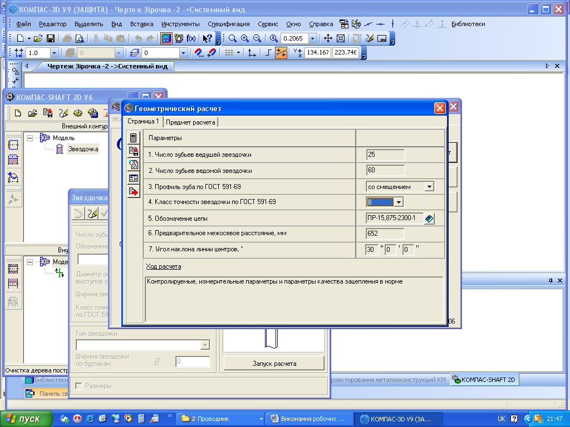The width and height of the screenshot is (570, 427).
Task: Collapse the Модель node in outer contour tree
Action: [30, 138]
